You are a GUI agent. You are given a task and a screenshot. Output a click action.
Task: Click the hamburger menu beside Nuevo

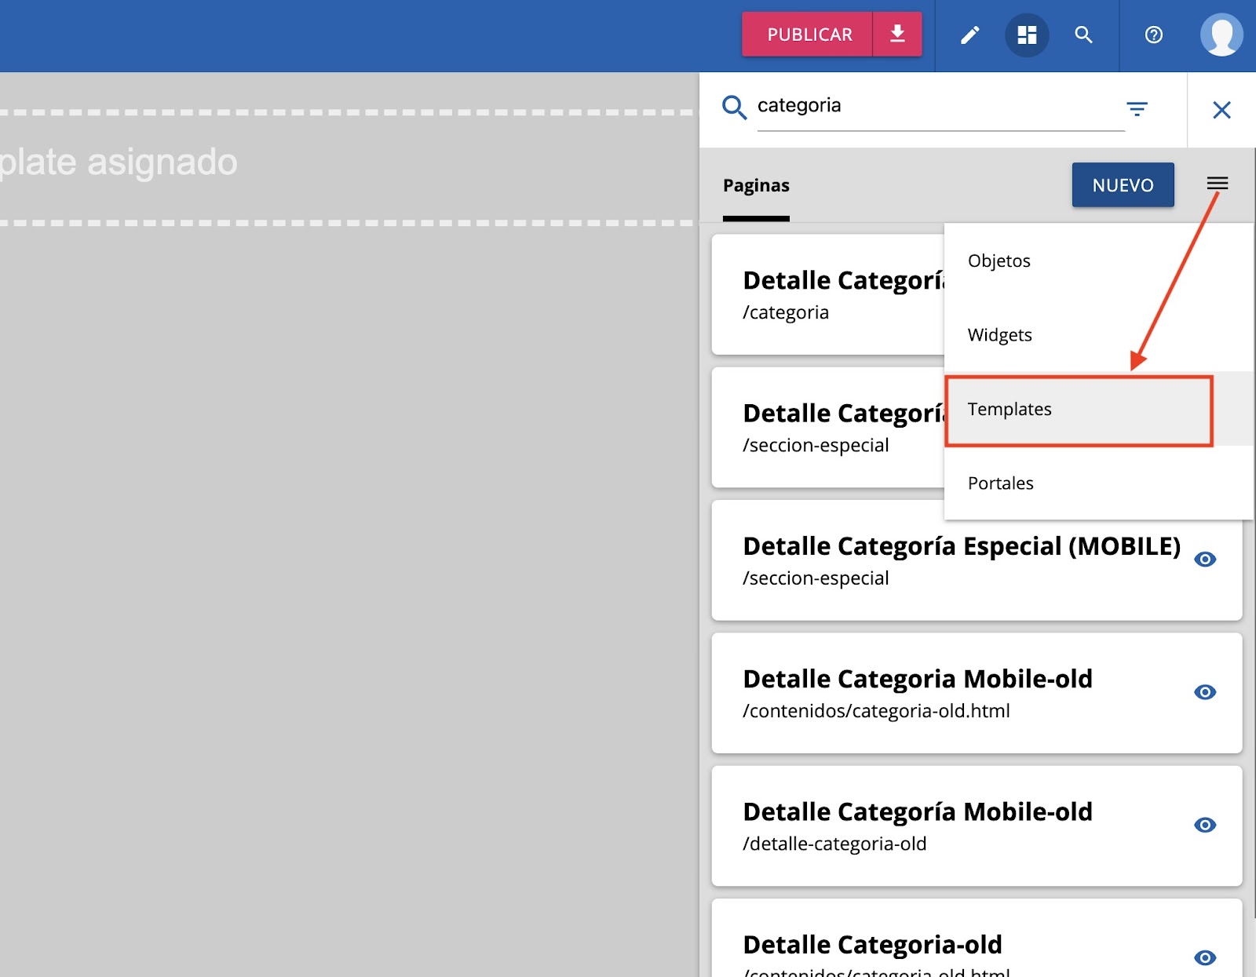click(1218, 184)
